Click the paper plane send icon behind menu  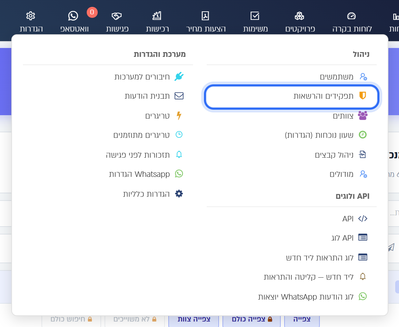[391, 247]
